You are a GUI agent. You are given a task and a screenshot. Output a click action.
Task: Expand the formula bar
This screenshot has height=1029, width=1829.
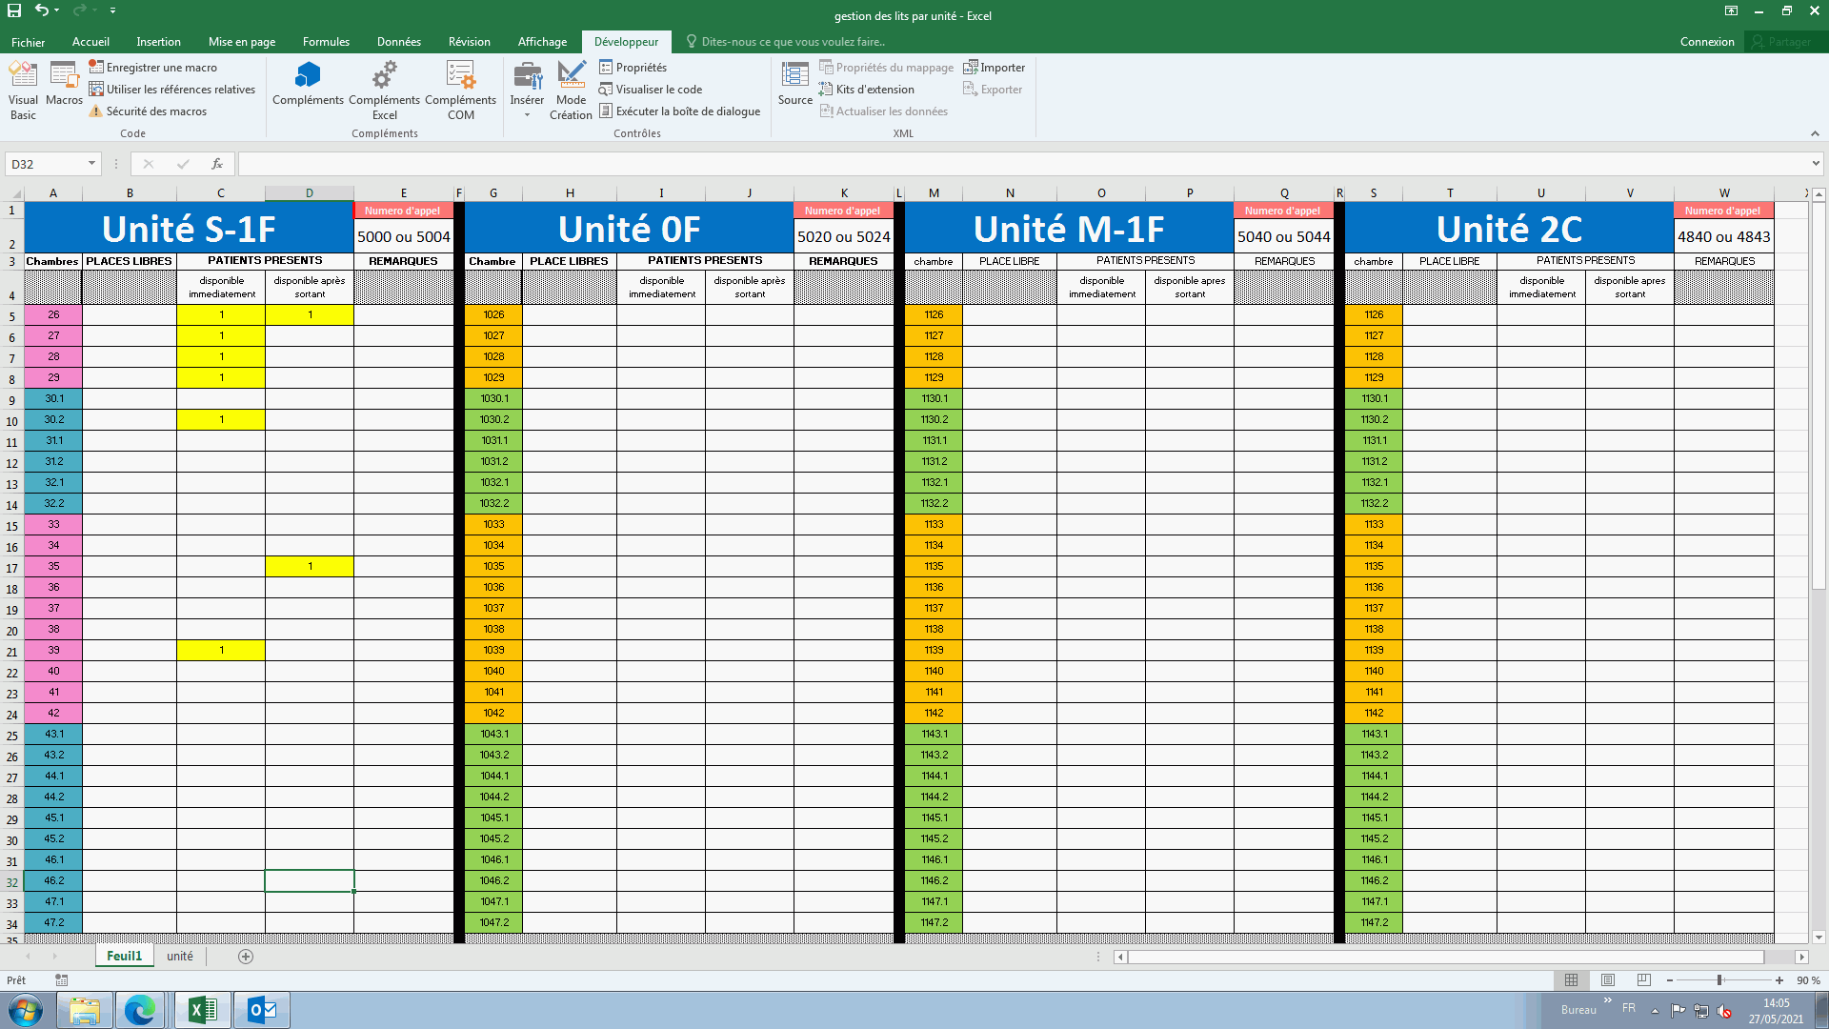(x=1816, y=164)
